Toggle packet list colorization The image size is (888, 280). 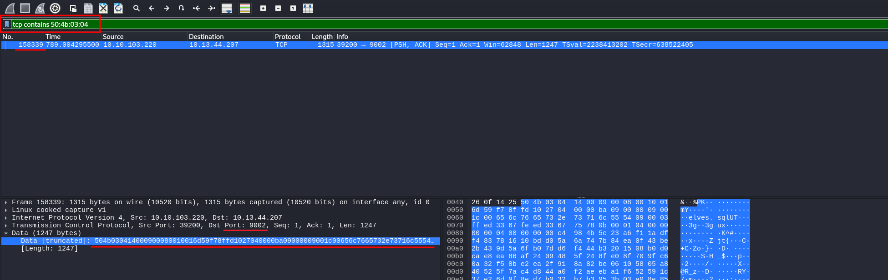pyautogui.click(x=245, y=8)
